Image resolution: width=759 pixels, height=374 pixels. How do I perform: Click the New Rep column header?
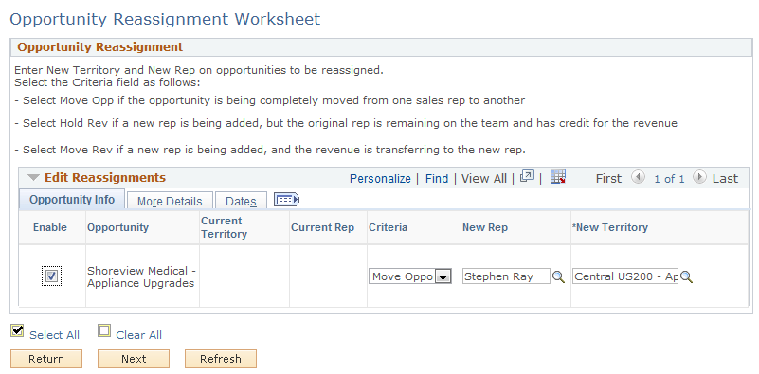point(485,227)
